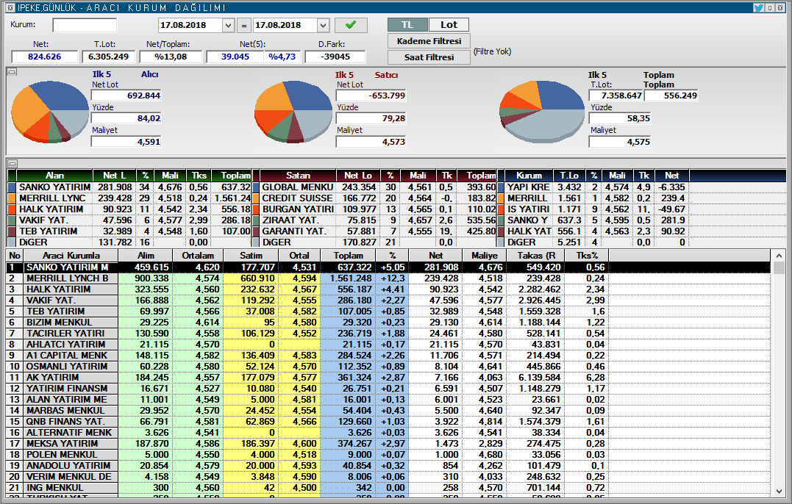The height and width of the screenshot is (504, 792).
Task: Open the first date dropdown showing 17.08.2018
Action: click(228, 25)
